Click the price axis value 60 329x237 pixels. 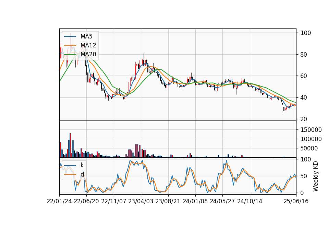click(x=304, y=76)
